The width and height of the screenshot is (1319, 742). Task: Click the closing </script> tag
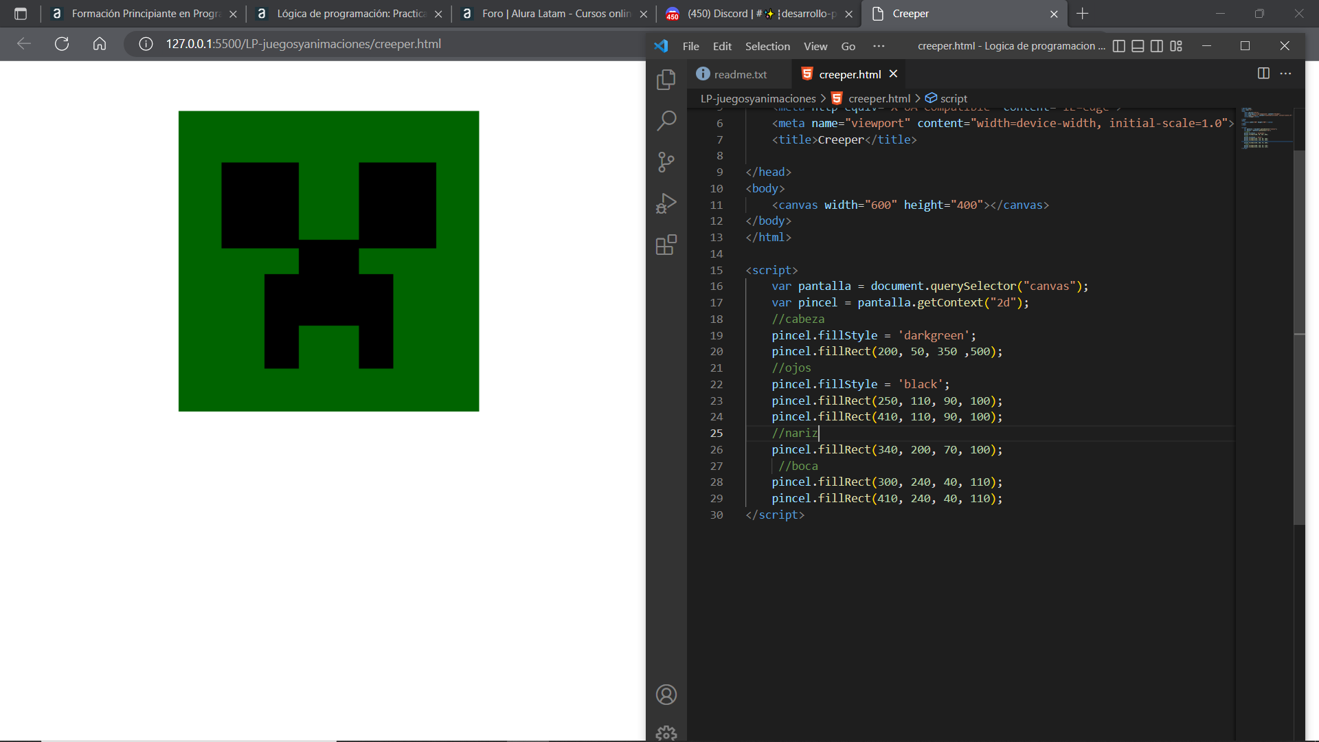tap(775, 515)
